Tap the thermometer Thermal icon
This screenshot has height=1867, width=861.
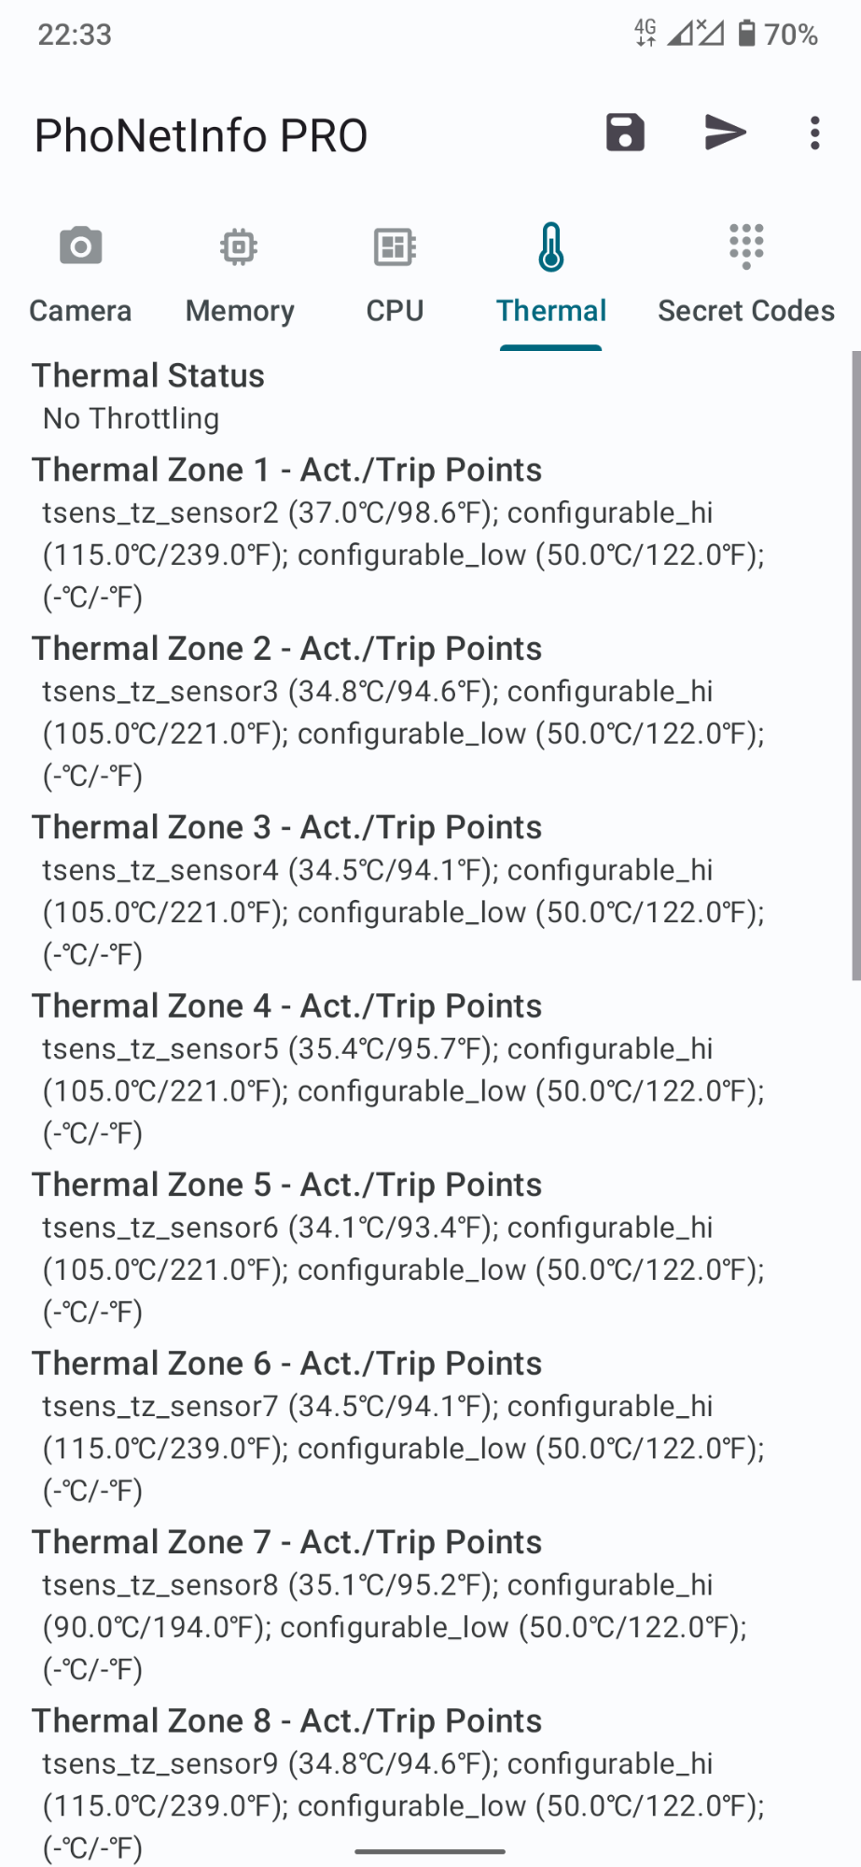(551, 246)
